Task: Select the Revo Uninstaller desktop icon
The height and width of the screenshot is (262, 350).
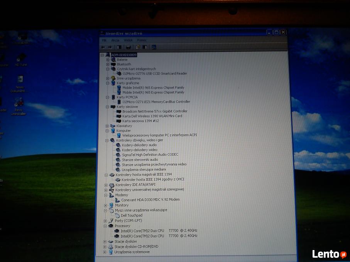Action: [19, 106]
